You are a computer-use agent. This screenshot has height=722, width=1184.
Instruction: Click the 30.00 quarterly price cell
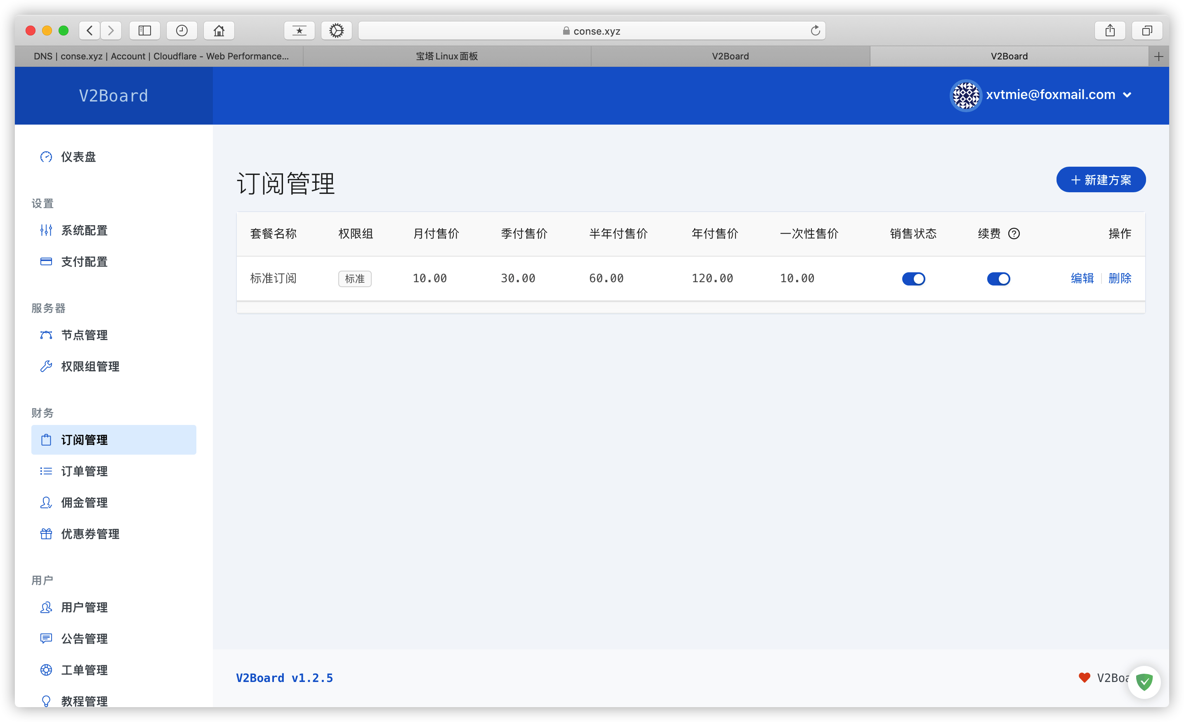click(518, 278)
